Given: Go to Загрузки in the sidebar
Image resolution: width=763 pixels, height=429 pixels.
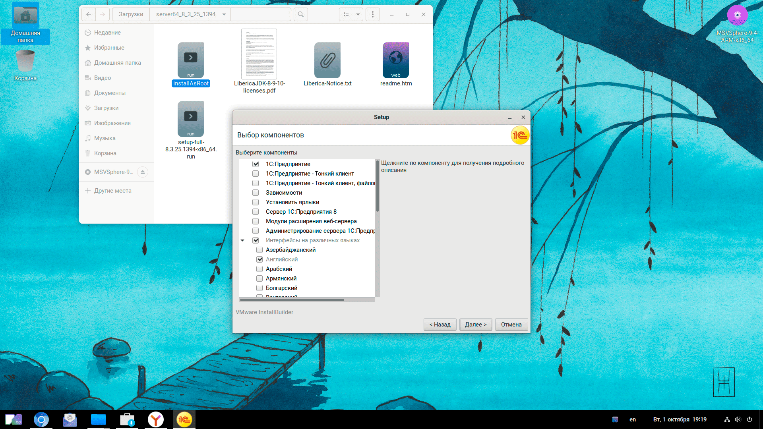Looking at the screenshot, I should tap(106, 108).
